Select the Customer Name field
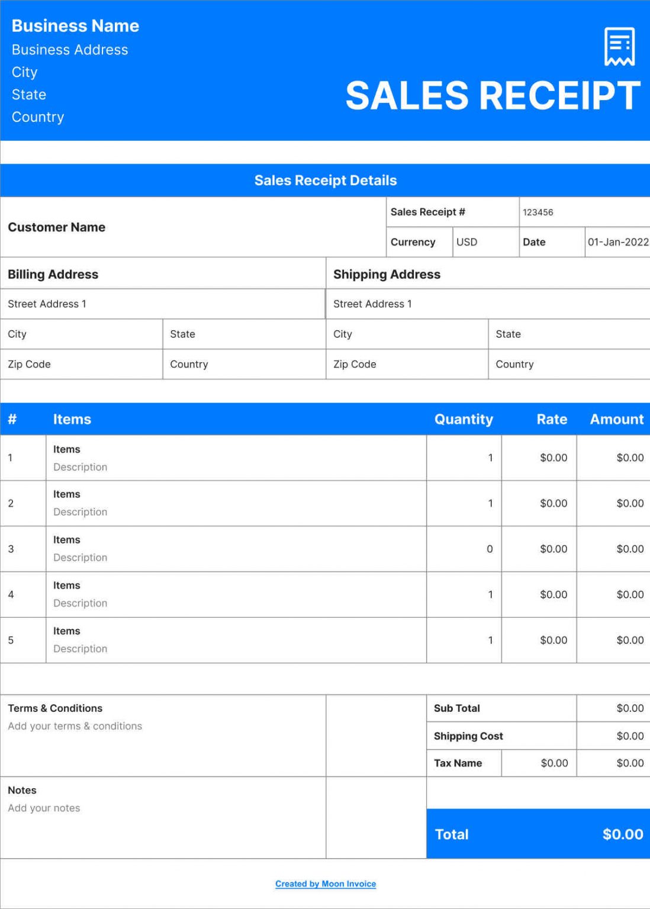Image resolution: width=650 pixels, height=909 pixels. coord(57,227)
